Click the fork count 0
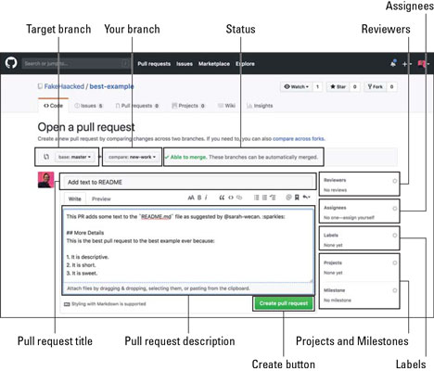Image resolution: width=434 pixels, height=371 pixels. click(x=391, y=87)
